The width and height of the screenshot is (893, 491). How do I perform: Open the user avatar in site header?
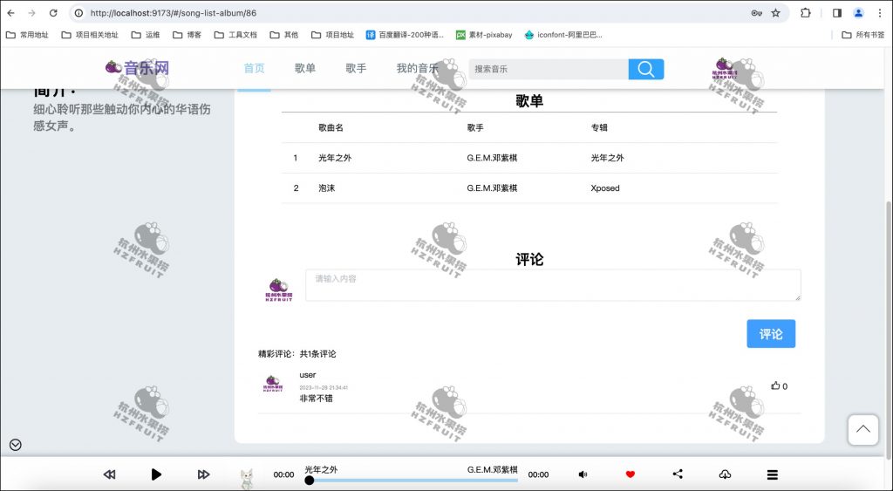(x=724, y=68)
